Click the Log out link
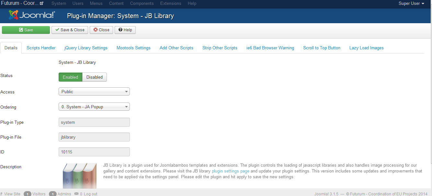432x196 pixels. (x=91, y=194)
